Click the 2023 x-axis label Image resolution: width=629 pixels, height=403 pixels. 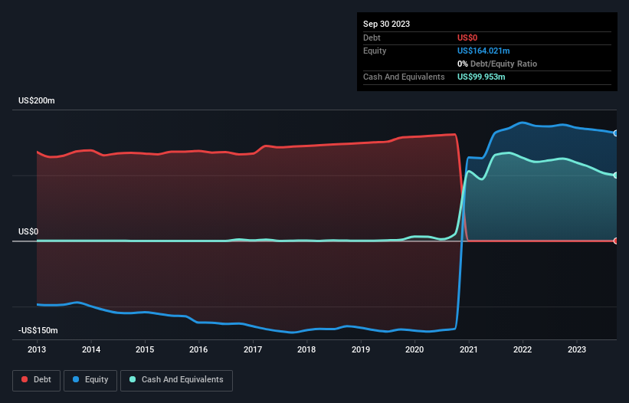tap(577, 349)
